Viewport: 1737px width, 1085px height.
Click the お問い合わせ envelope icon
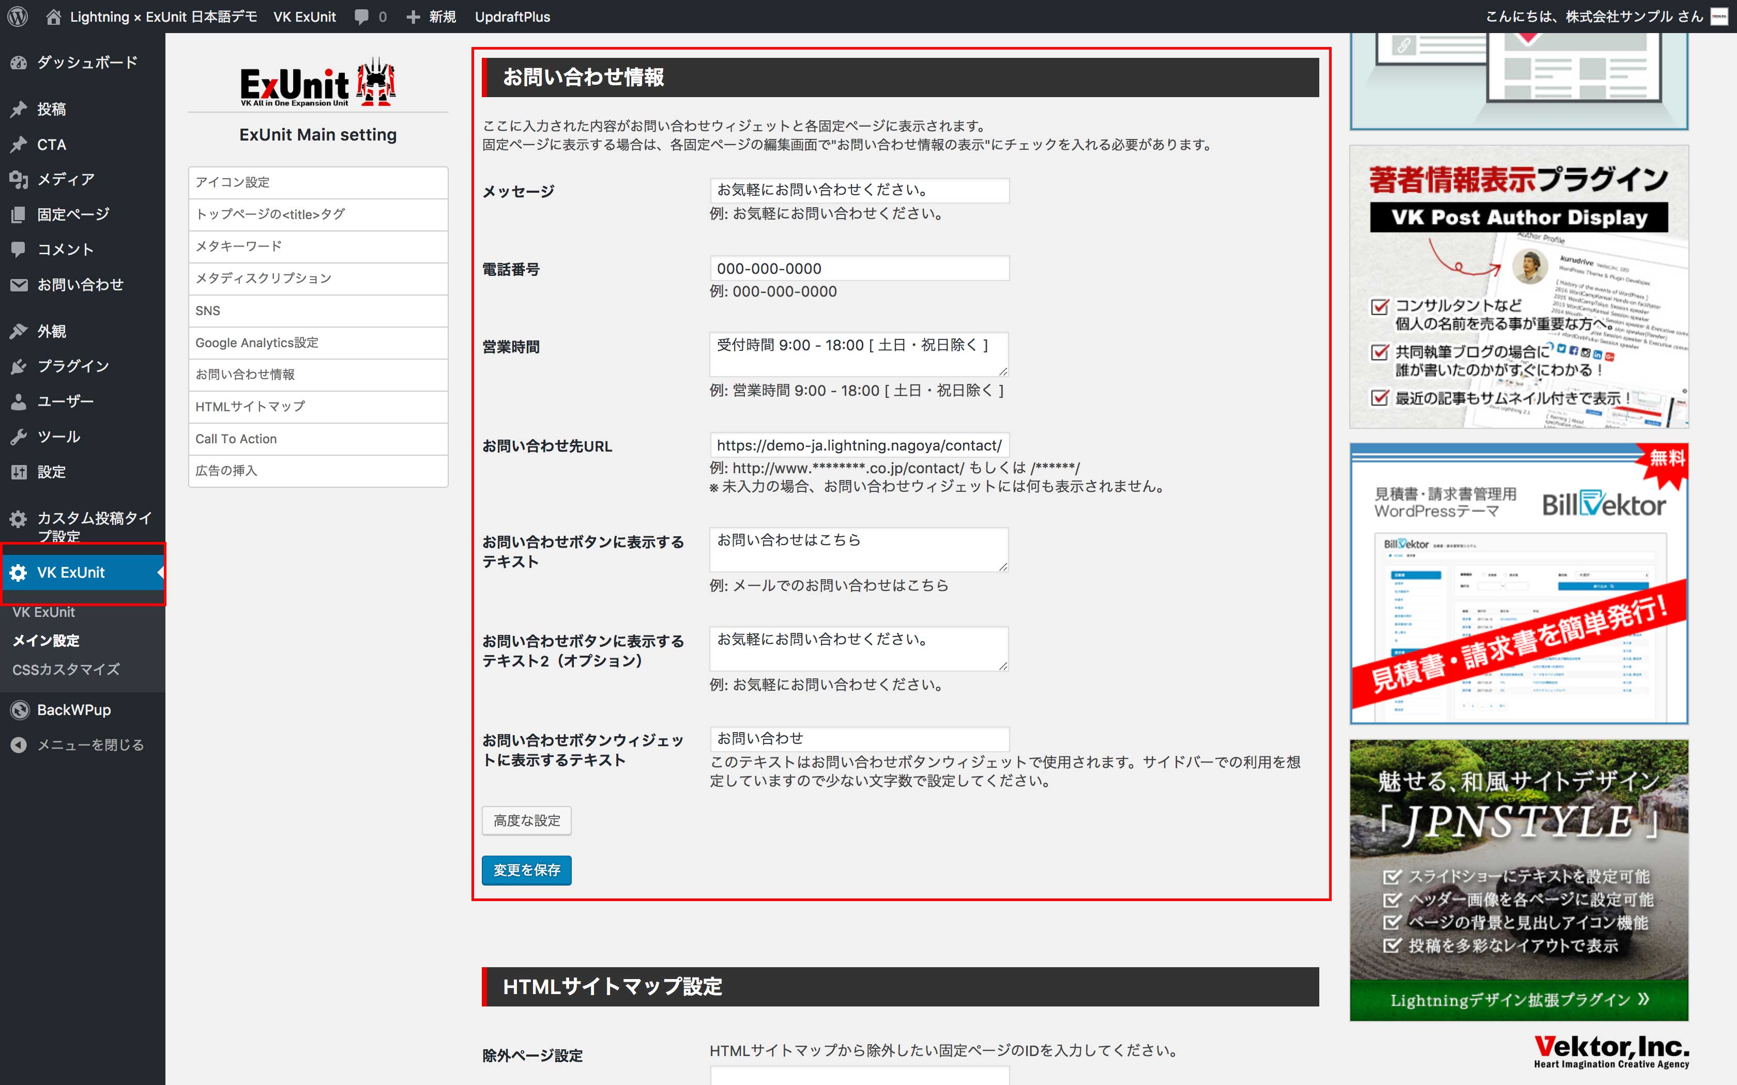point(19,285)
